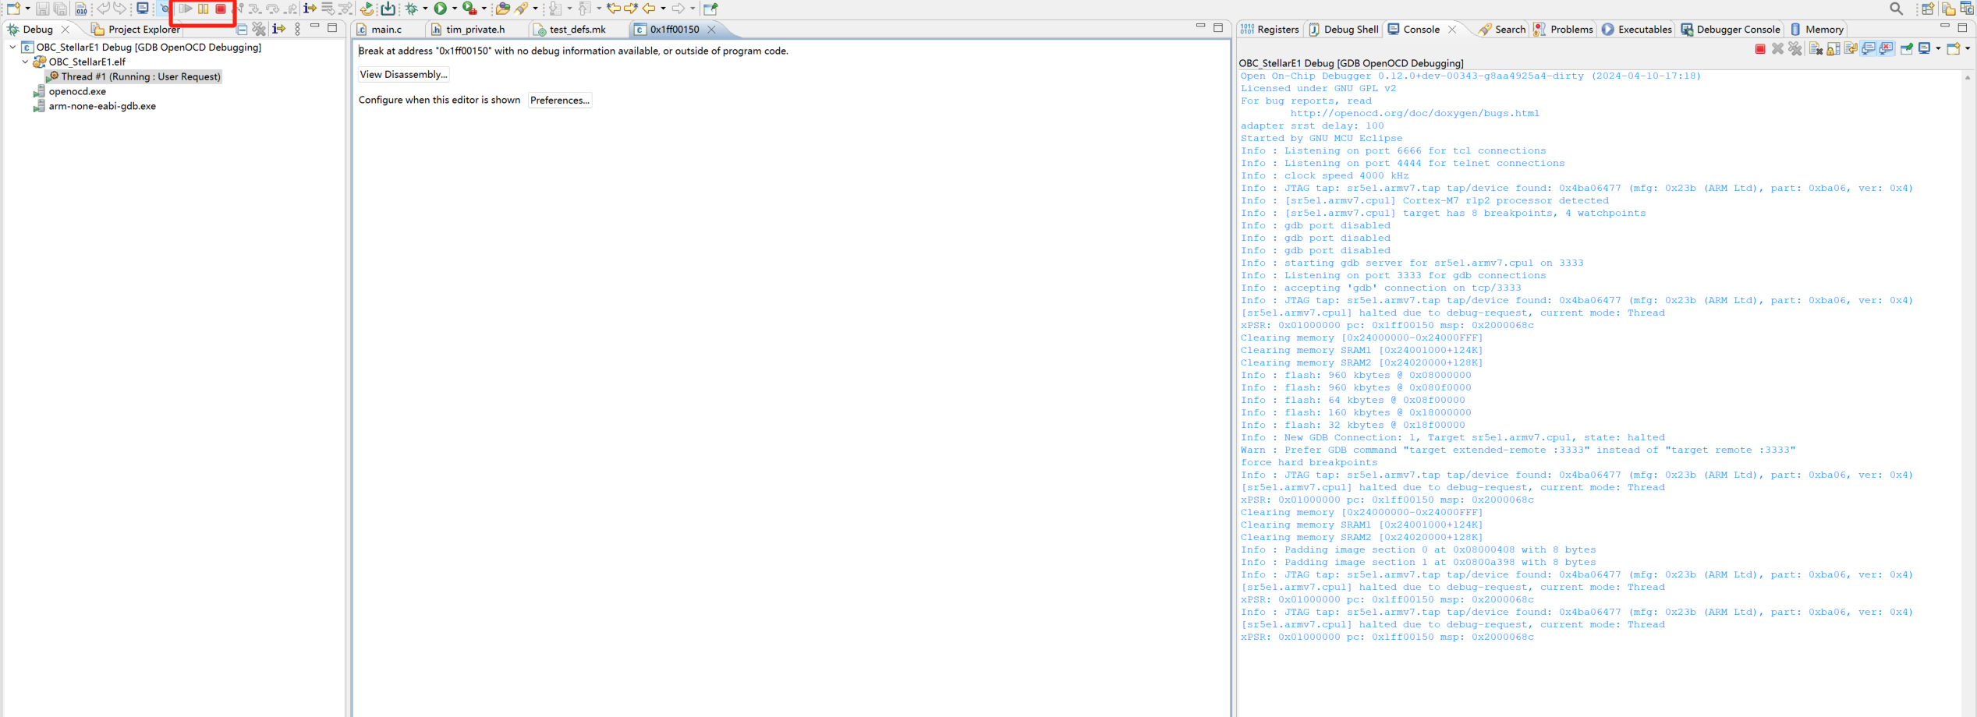The image size is (1977, 717).
Task: Enable Scroll Lock in Console
Action: (x=1834, y=48)
